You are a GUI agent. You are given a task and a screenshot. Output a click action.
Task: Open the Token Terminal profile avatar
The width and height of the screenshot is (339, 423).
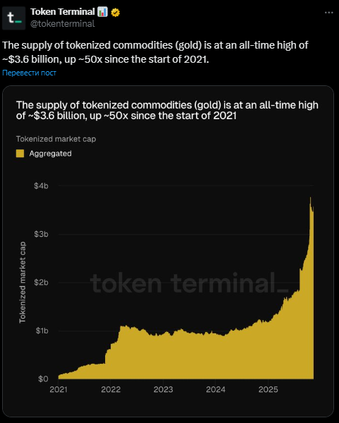pyautogui.click(x=14, y=18)
